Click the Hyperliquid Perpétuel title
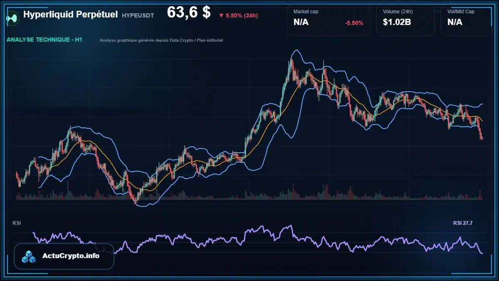Viewport: 499px width, 281px height. [x=70, y=15]
